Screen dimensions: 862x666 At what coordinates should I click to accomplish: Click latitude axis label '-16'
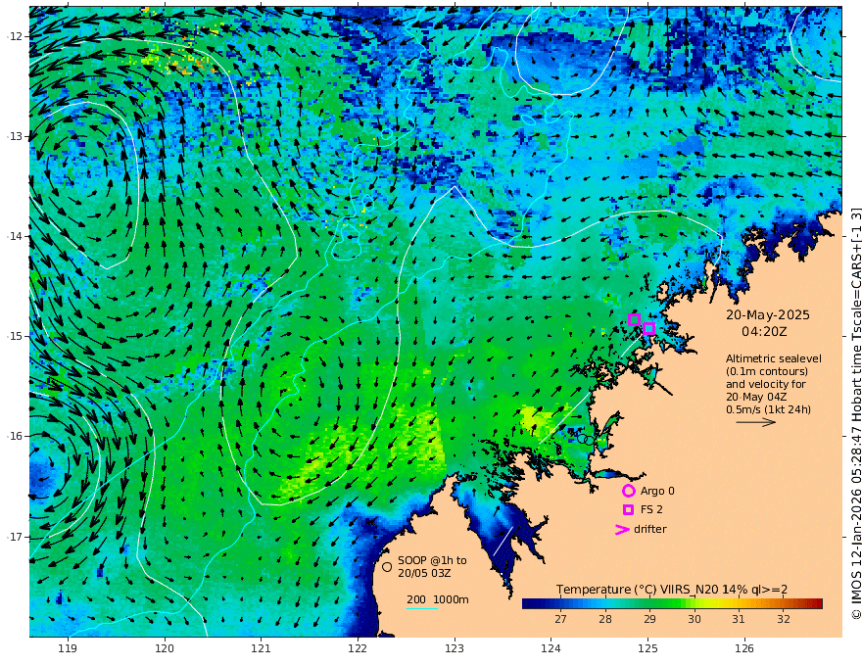(x=14, y=436)
